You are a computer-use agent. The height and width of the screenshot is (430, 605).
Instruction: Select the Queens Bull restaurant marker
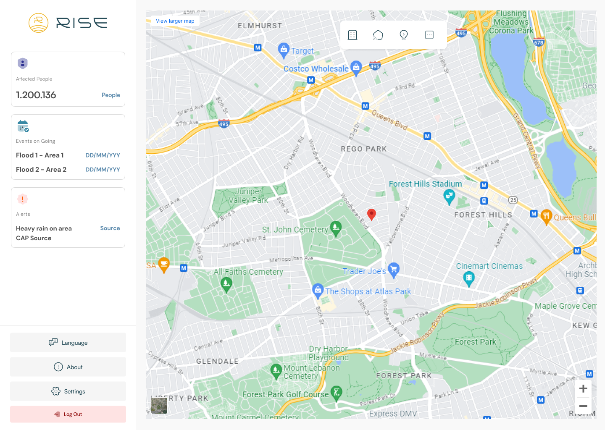[x=546, y=217]
